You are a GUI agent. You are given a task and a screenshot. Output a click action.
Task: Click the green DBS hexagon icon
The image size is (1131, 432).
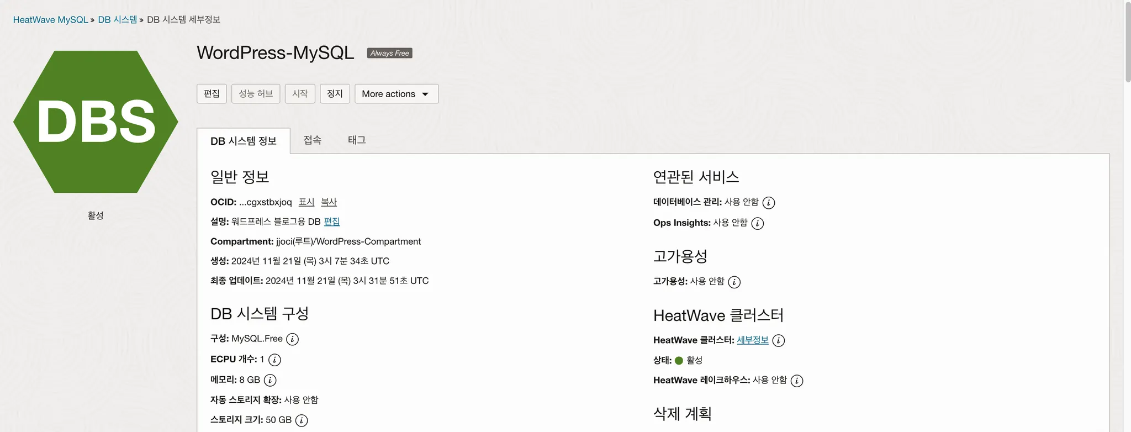point(96,122)
